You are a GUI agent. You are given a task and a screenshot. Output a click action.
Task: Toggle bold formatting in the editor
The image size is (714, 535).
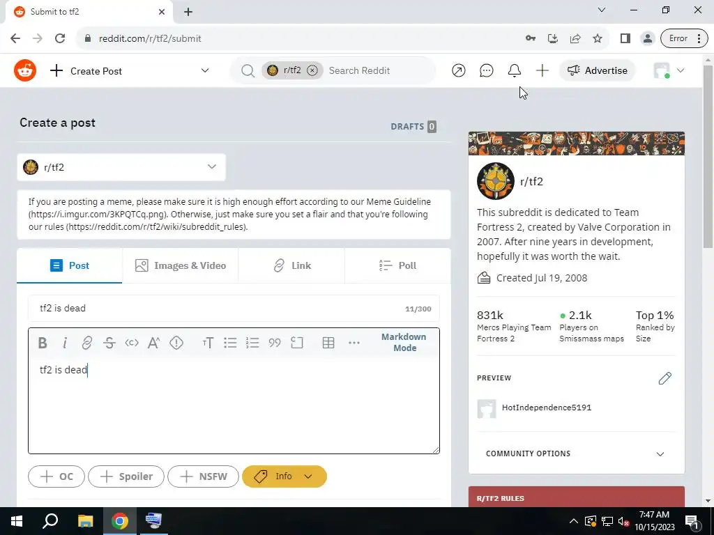click(43, 343)
